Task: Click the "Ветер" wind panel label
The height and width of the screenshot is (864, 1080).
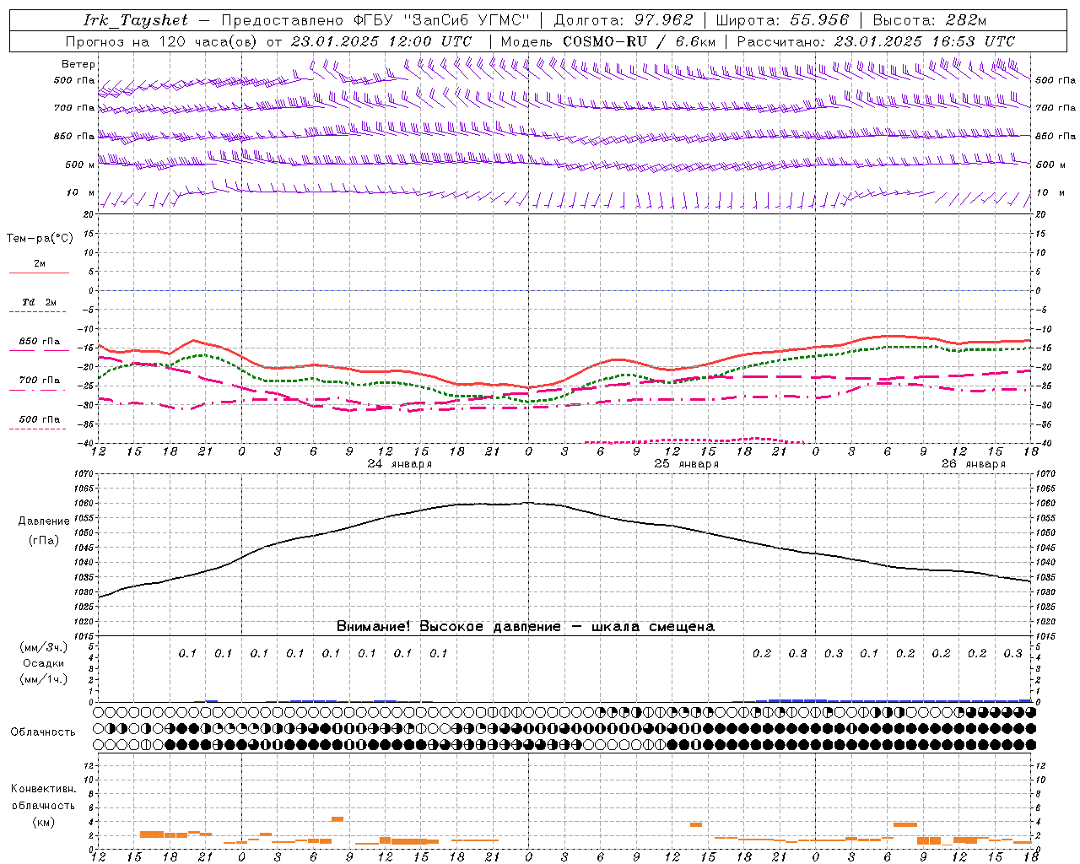Action: pos(78,64)
